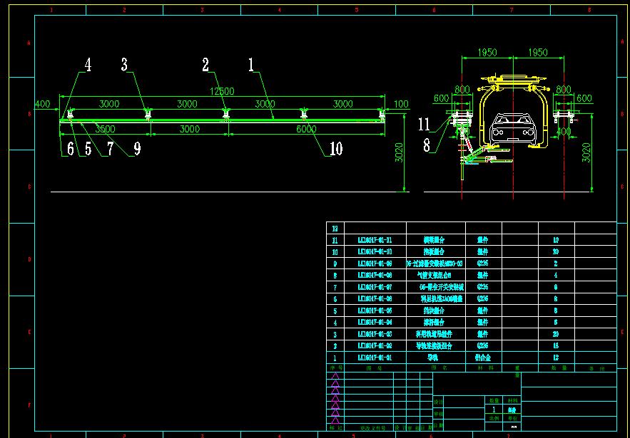Screen dimensions: 630x438
Task: Pick callout number 6 below the rail
Action: (x=71, y=150)
